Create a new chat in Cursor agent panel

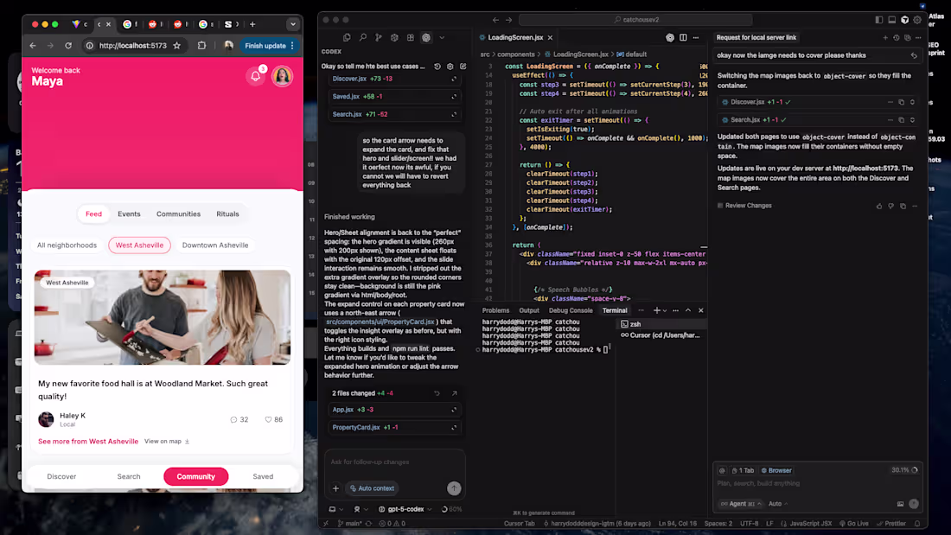pyautogui.click(x=885, y=38)
